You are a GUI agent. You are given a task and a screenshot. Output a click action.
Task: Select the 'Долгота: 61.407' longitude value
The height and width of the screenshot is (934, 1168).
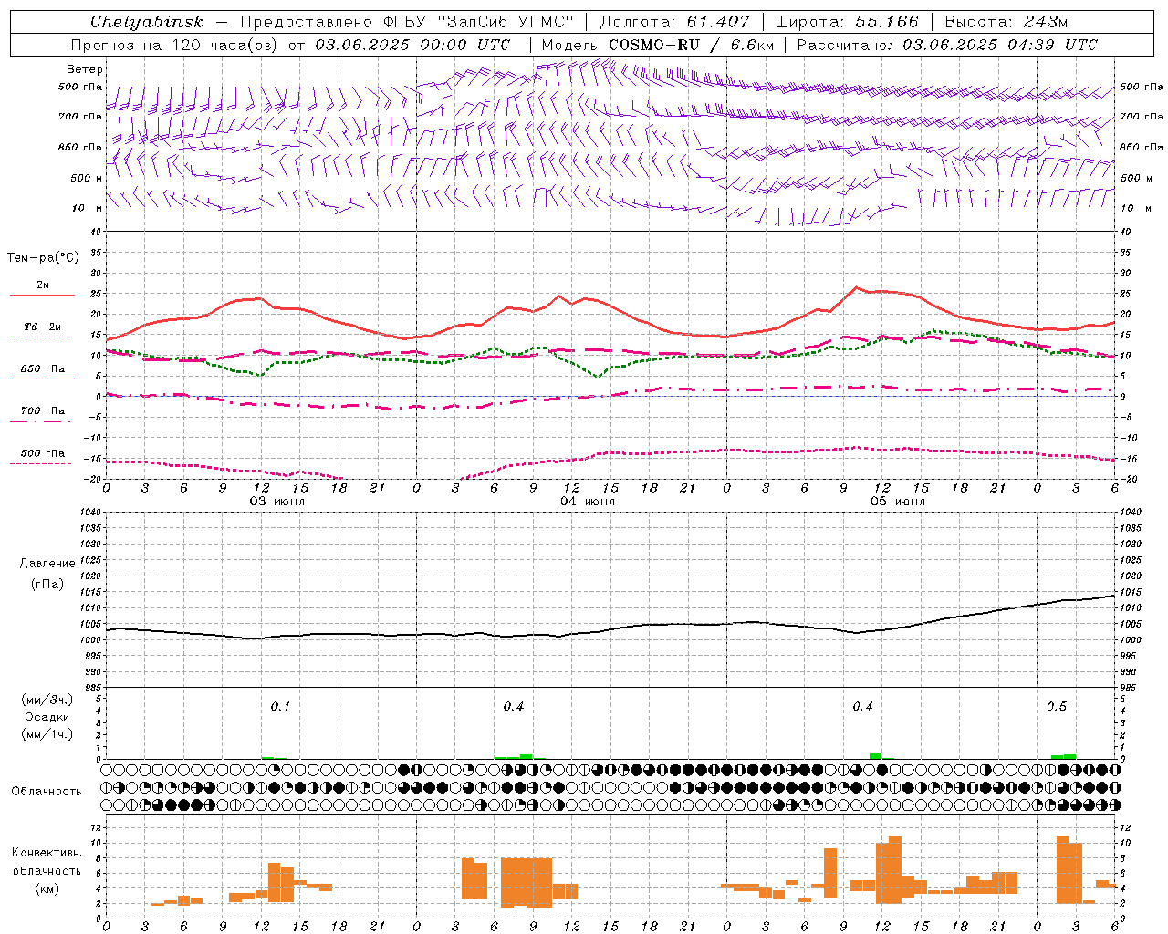point(674,22)
